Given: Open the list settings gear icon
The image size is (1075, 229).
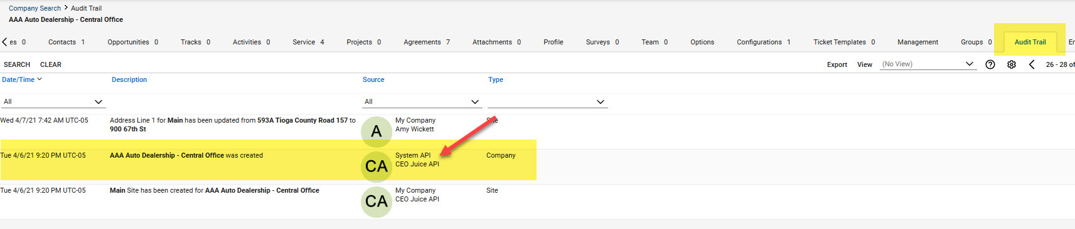Looking at the screenshot, I should coord(1012,64).
